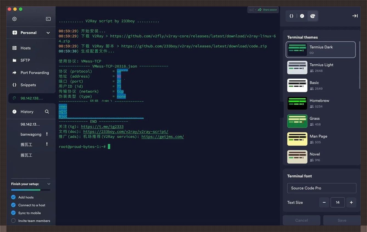Click the setup progress bar
The width and height of the screenshot is (367, 232).
[x=30, y=190]
